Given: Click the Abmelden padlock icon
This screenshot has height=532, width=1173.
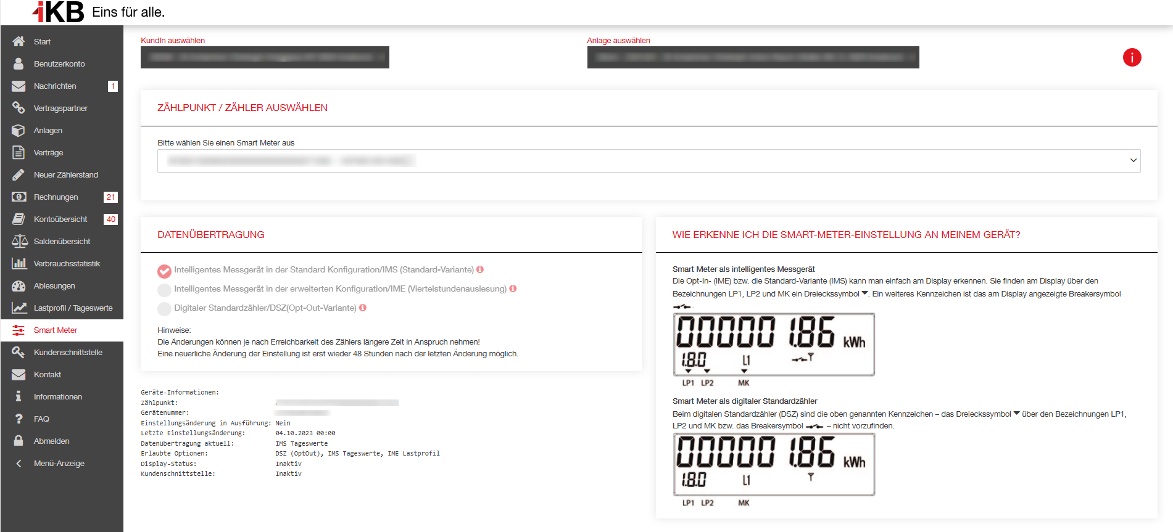Looking at the screenshot, I should coord(19,441).
